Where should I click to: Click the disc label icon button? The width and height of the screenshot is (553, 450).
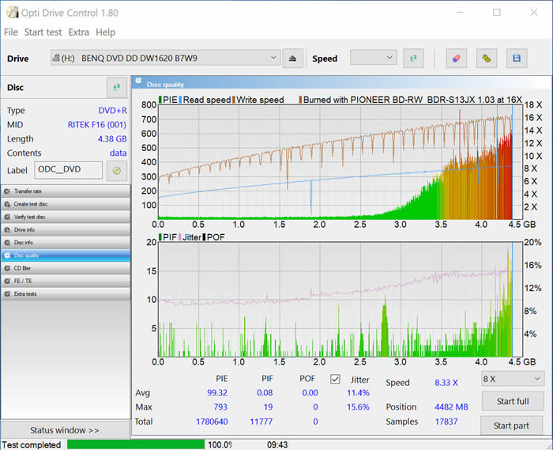tap(117, 170)
